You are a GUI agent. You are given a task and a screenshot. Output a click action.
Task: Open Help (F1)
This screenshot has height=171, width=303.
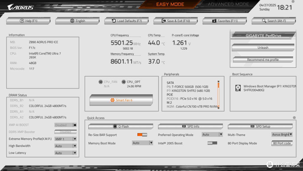(28, 21)
